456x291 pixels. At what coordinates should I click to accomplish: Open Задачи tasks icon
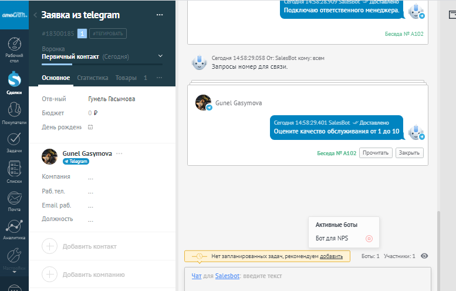(x=14, y=141)
